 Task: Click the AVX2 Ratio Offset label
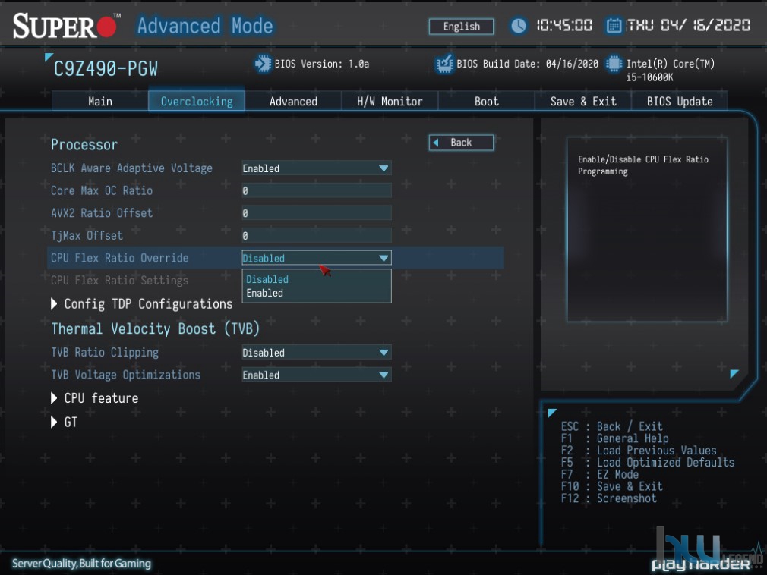[x=102, y=213]
